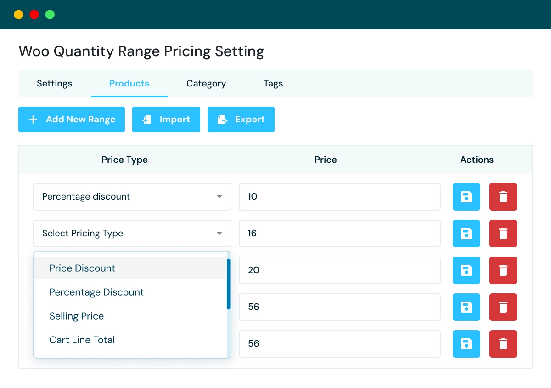Choose Price Discount from the list

[130, 268]
